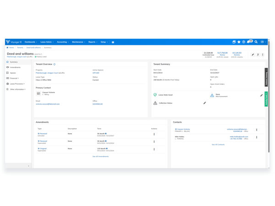Click the edit pencil icon in tenant header
Viewport: 275px width, 206px height.
click(x=253, y=54)
